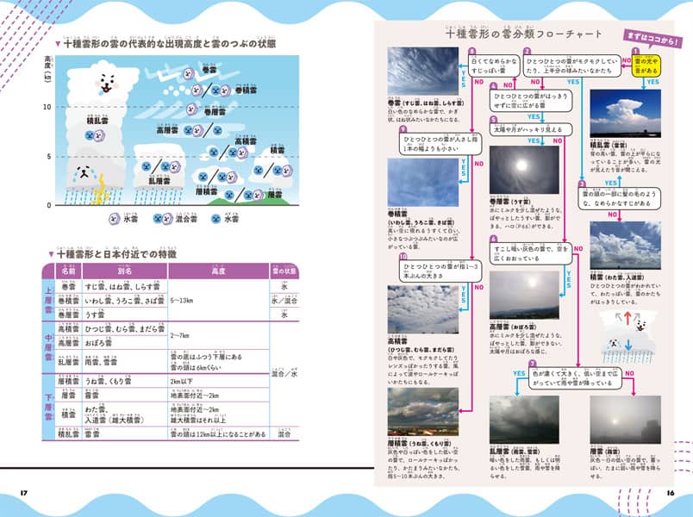Image resolution: width=693 pixels, height=517 pixels.
Task: Select the 2〜7km altitude cell
Action: [218, 336]
